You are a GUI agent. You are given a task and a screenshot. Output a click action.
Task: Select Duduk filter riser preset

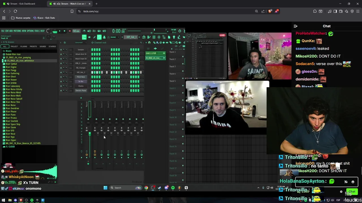pyautogui.click(x=13, y=54)
